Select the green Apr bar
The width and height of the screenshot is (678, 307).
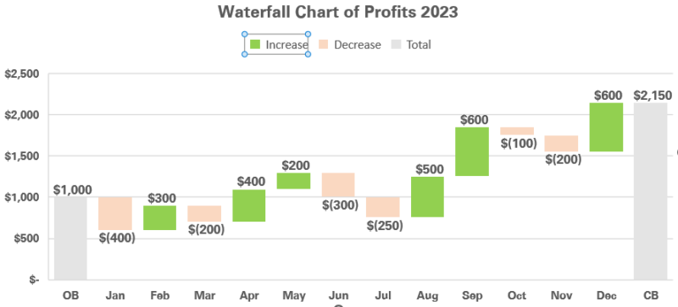pos(248,206)
